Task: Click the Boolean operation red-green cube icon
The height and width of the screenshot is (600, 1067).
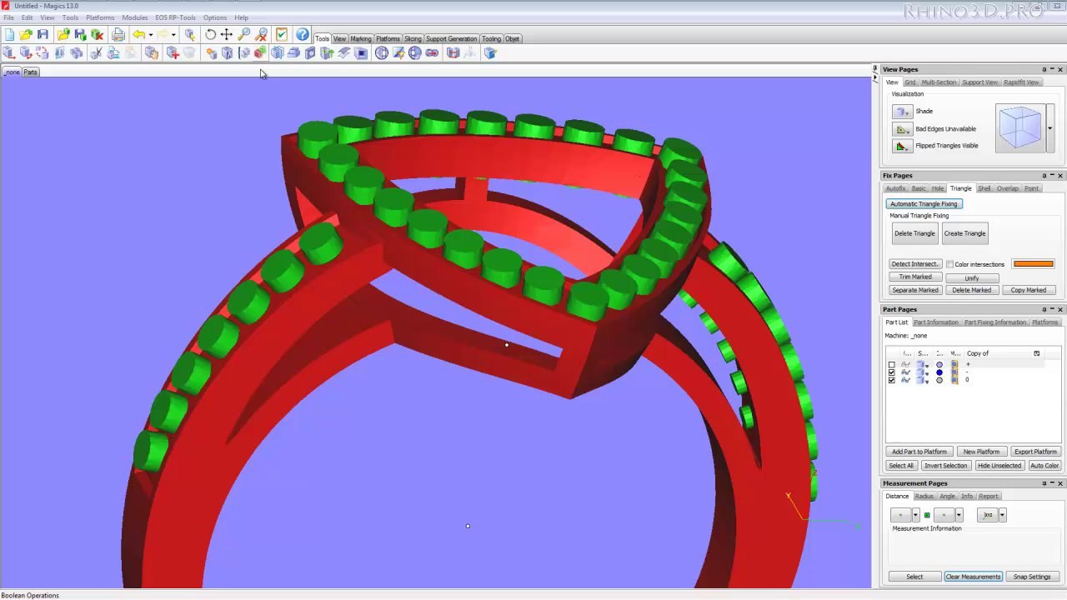Action: coord(260,52)
